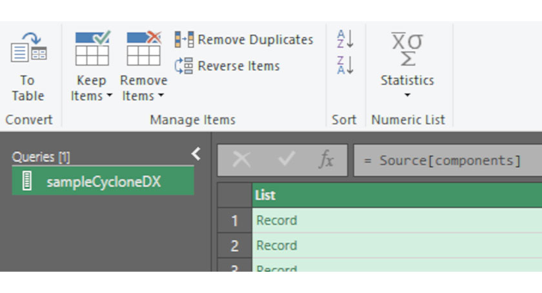Click the Remove Duplicates icon
The image size is (542, 293).
click(184, 40)
